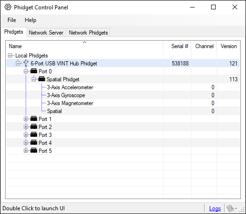
Task: Click the help icon in status bar
Action: [230, 208]
